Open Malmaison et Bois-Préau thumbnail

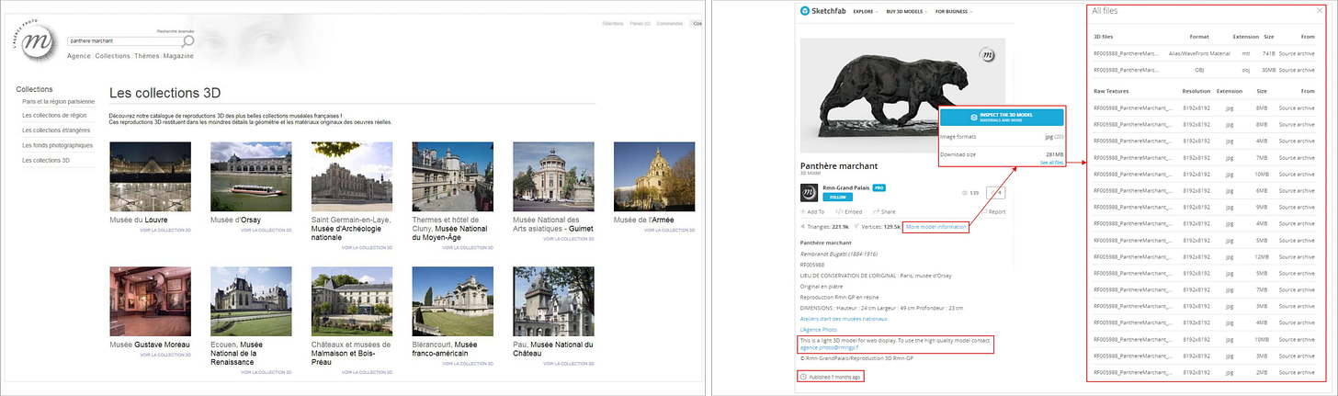pos(352,300)
